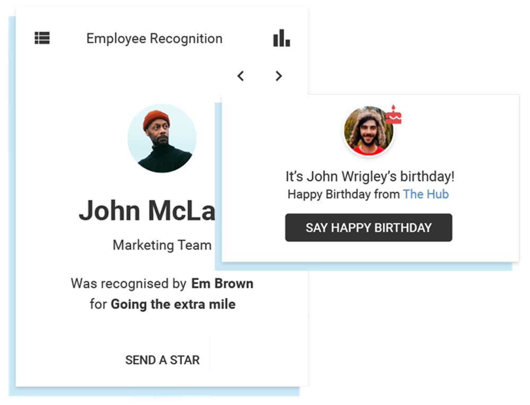The image size is (530, 405).
Task: Click the Em Brown name
Action: pos(223,284)
